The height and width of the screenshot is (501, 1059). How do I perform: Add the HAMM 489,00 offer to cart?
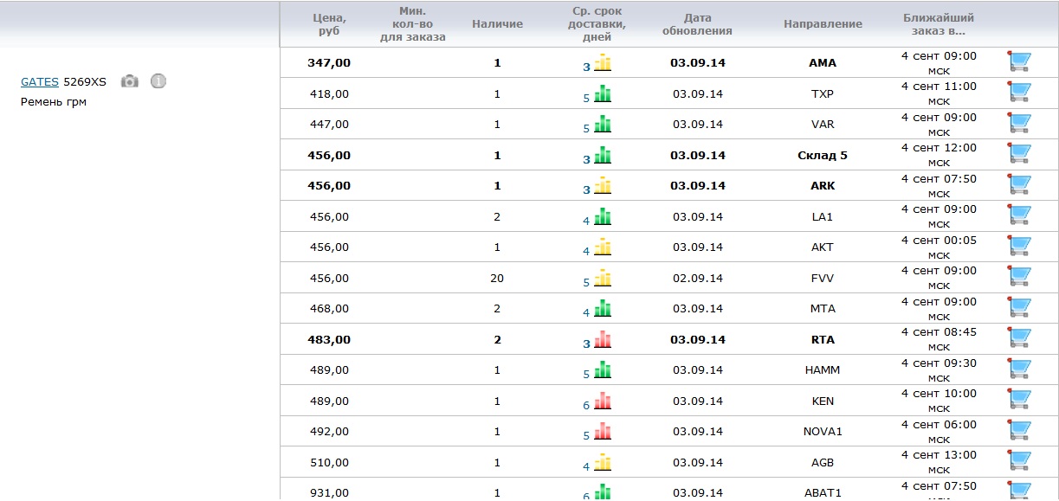[1020, 369]
